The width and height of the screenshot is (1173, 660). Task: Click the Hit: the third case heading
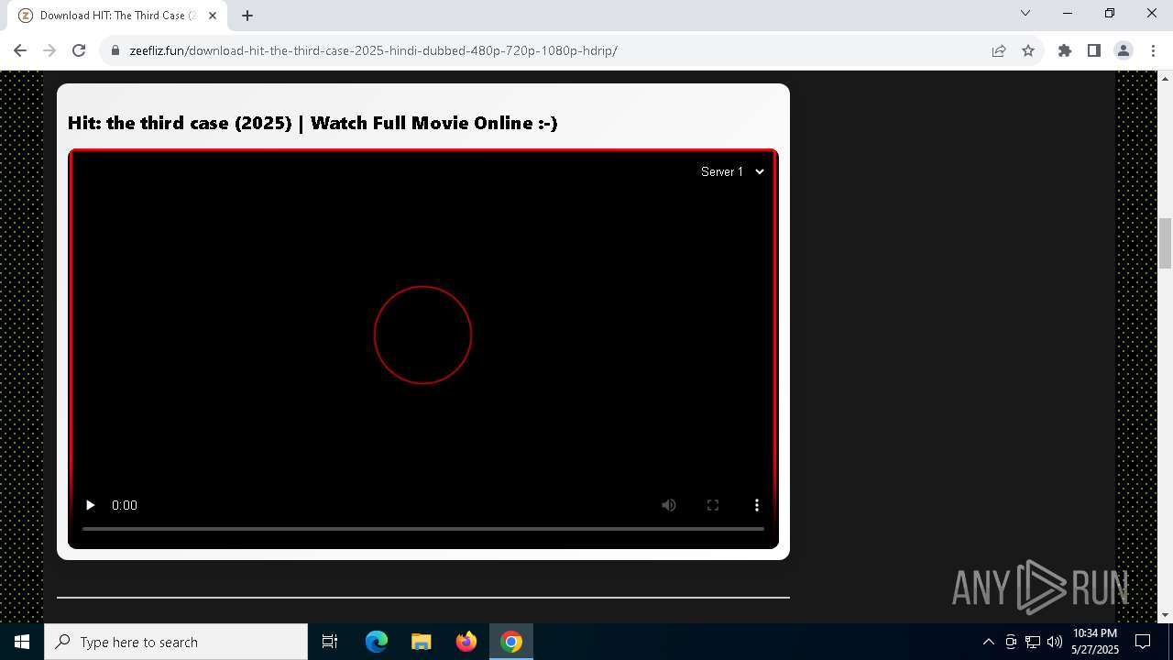312,123
